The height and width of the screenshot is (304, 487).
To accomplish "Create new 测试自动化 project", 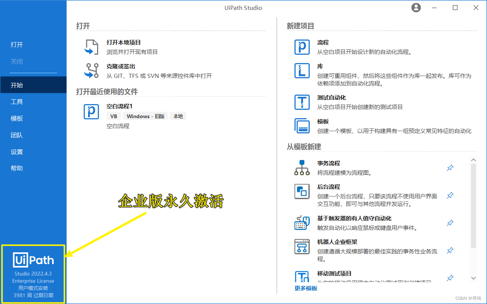I will (331, 98).
